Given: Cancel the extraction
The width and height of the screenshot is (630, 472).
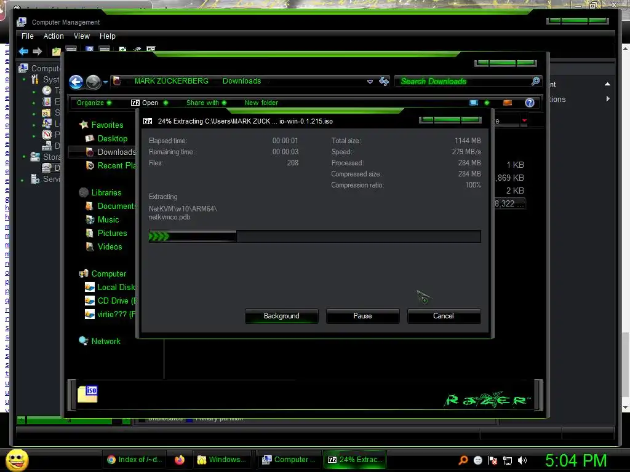Looking at the screenshot, I should (444, 316).
